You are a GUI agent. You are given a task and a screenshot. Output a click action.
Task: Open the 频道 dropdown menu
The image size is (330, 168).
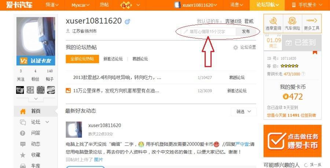pyautogui.click(x=52, y=5)
